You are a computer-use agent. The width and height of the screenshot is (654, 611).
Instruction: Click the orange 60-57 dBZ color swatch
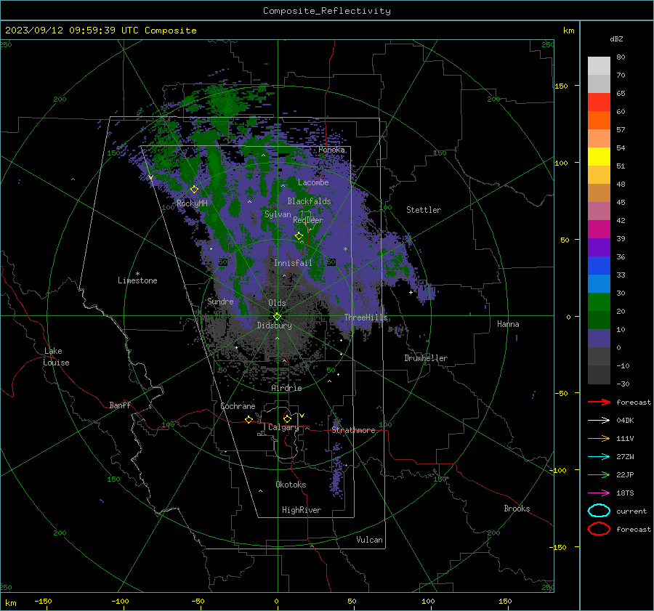click(599, 121)
